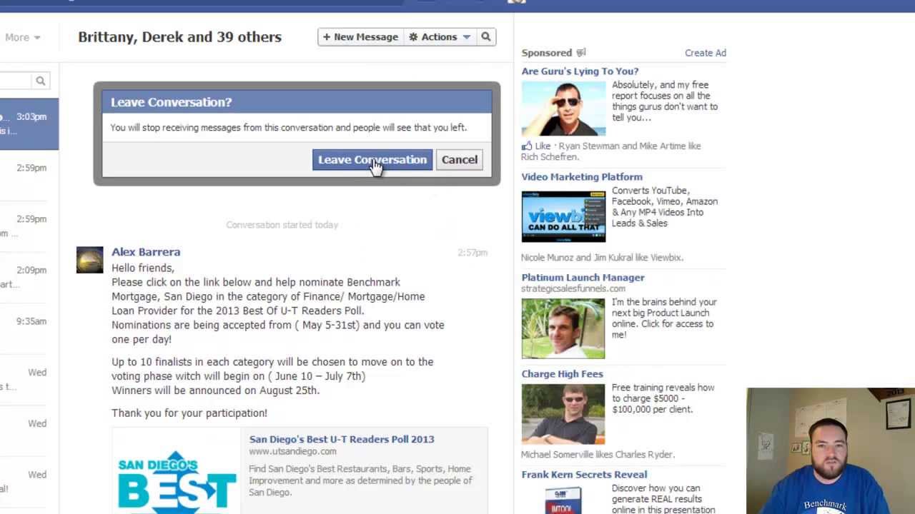Screen dimensions: 915x514
Task: Open San Diego's Best U-T Readers Poll link
Action: pos(342,439)
